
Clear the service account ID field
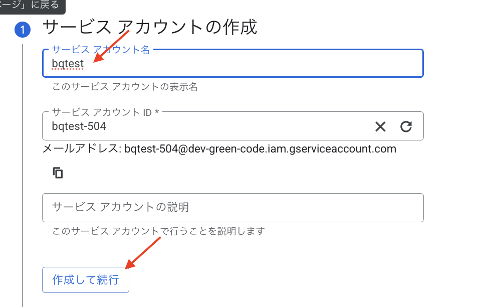[x=380, y=126]
